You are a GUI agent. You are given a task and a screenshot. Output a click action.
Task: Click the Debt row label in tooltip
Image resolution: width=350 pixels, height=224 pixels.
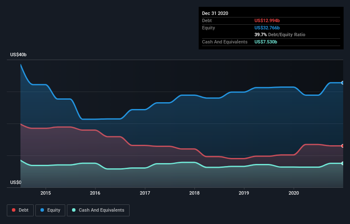coord(207,20)
